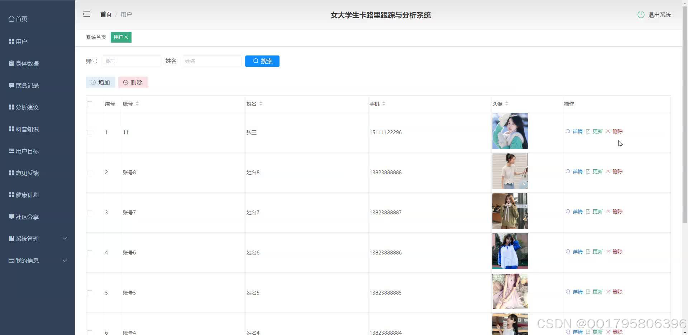Sort table by 姓名 column arrows

point(261,104)
